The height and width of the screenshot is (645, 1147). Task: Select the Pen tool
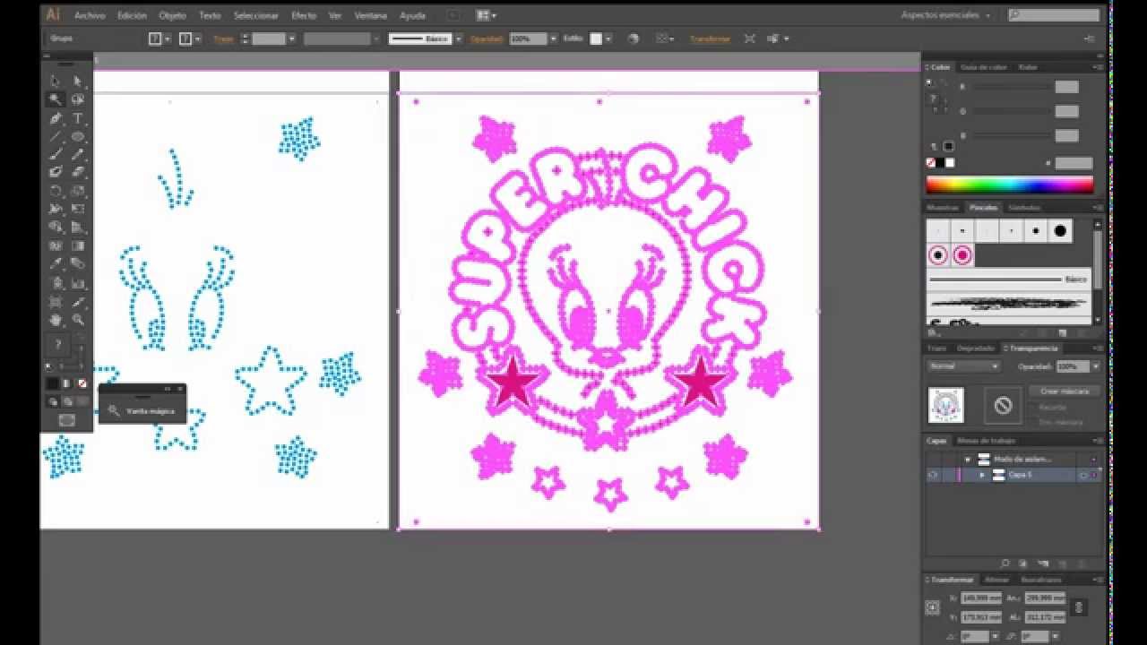tap(56, 118)
